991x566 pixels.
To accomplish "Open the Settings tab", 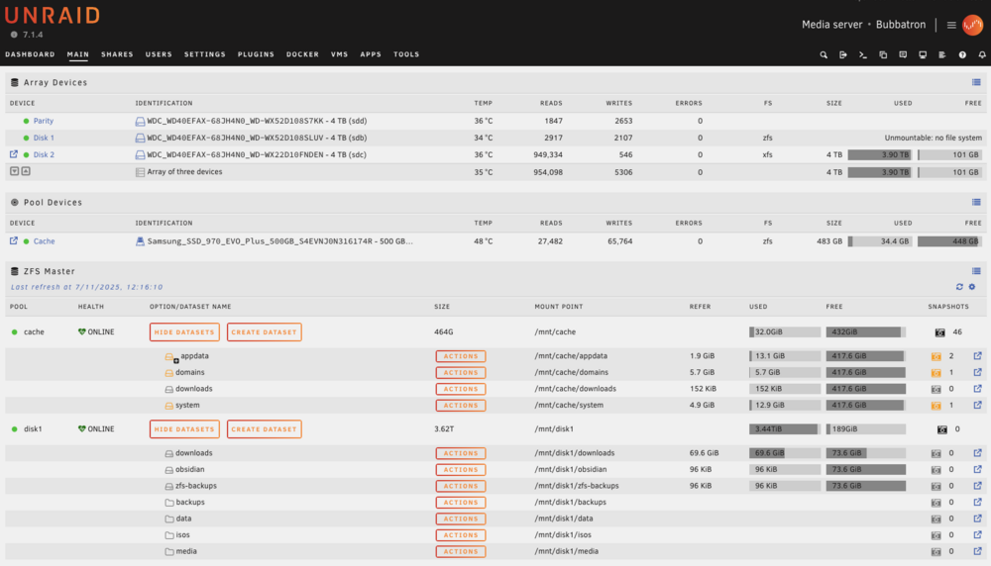I will [x=205, y=54].
